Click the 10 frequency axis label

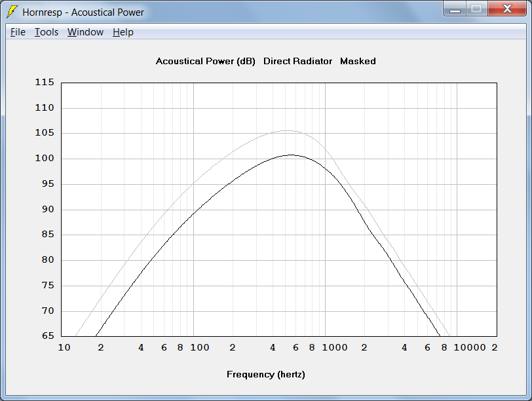[64, 347]
